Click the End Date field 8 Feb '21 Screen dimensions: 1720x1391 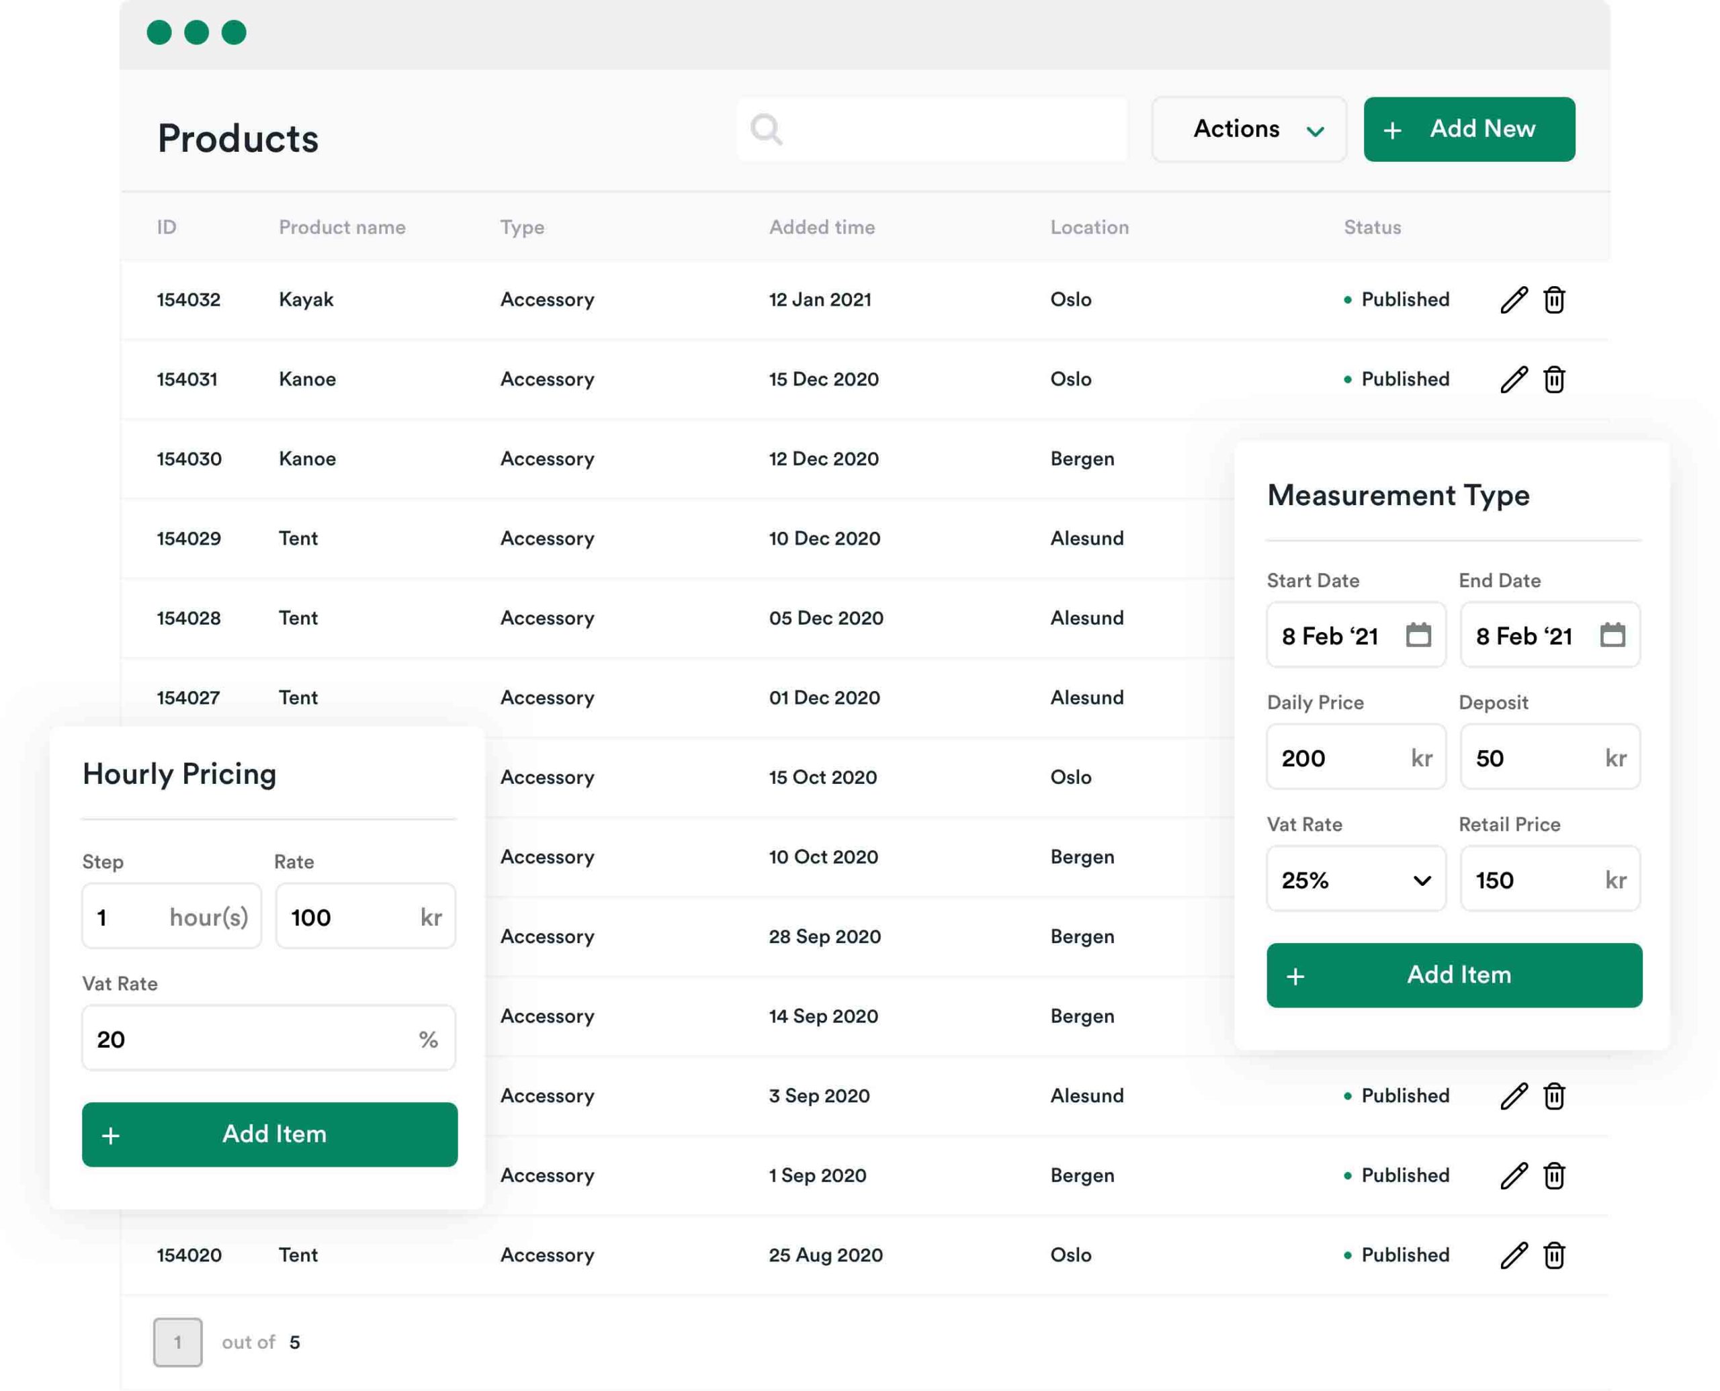pyautogui.click(x=1550, y=635)
